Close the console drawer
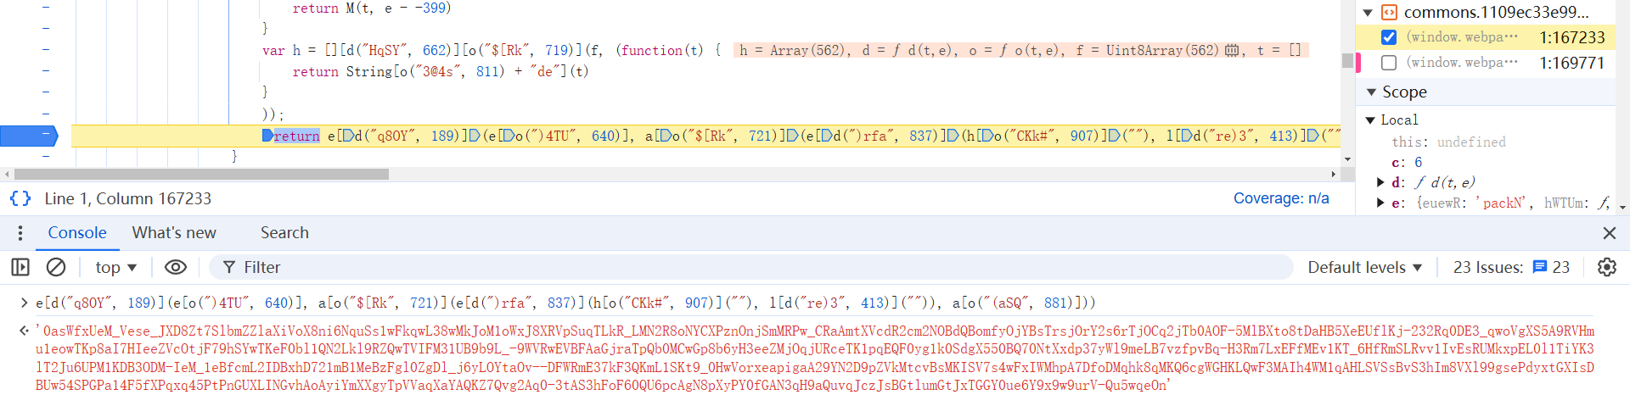 point(1609,233)
